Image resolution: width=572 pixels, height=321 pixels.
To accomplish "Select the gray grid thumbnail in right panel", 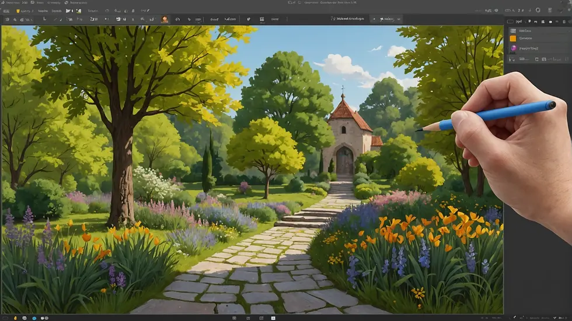I will [x=513, y=31].
